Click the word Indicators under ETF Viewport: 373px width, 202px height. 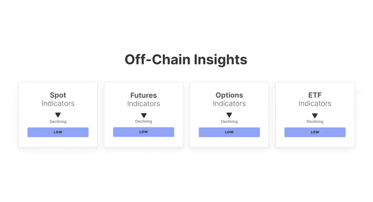click(315, 103)
